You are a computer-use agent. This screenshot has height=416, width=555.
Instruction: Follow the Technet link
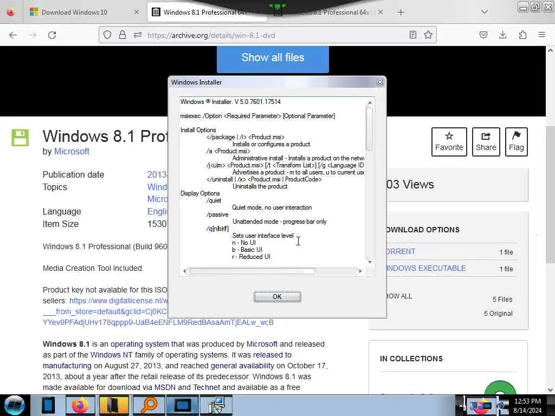[x=206, y=387]
